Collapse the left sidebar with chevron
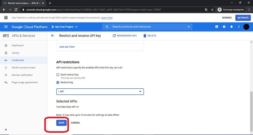Screen dimensions: 253x135 [x=6, y=130]
